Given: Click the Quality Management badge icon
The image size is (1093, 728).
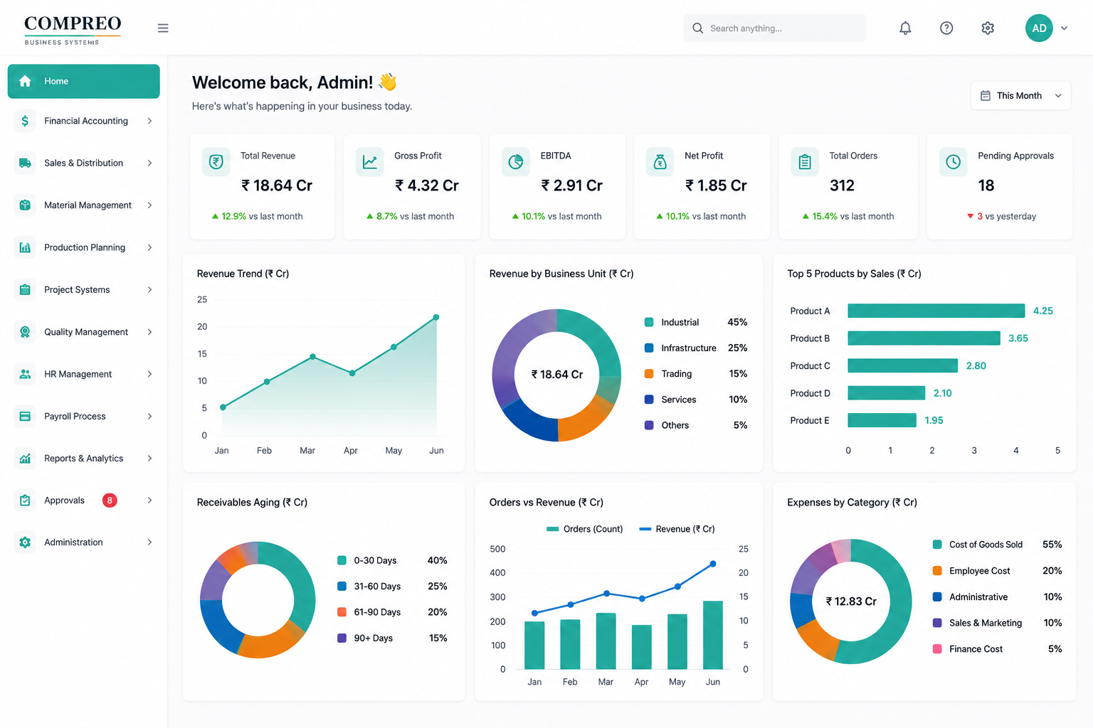Looking at the screenshot, I should [25, 332].
